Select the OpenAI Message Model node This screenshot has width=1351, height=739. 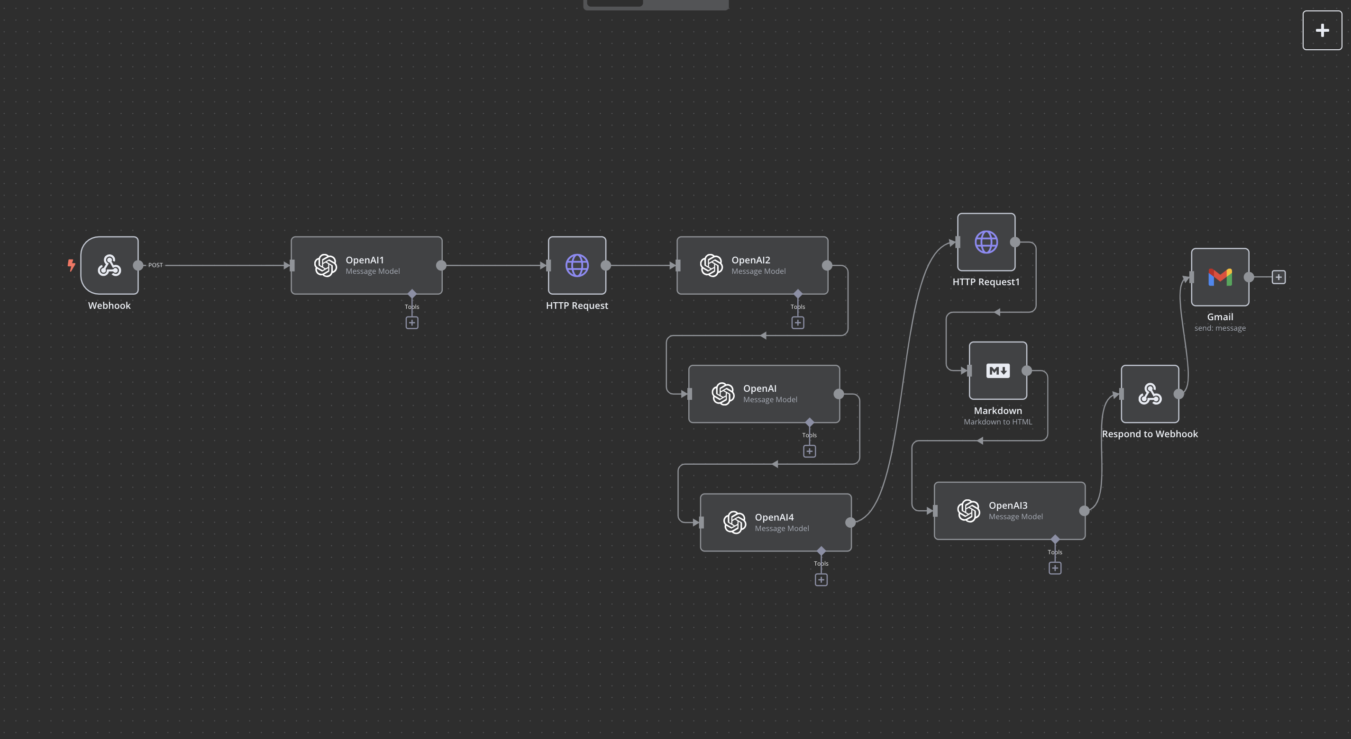coord(764,394)
